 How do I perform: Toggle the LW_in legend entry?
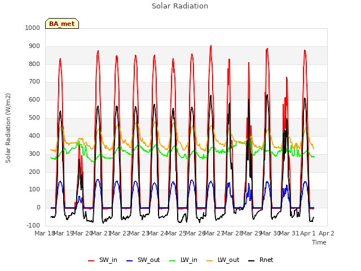coord(183,260)
